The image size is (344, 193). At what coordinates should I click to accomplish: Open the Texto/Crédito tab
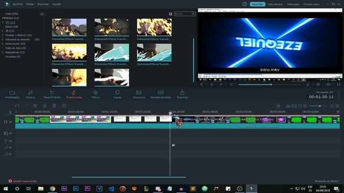click(52, 94)
